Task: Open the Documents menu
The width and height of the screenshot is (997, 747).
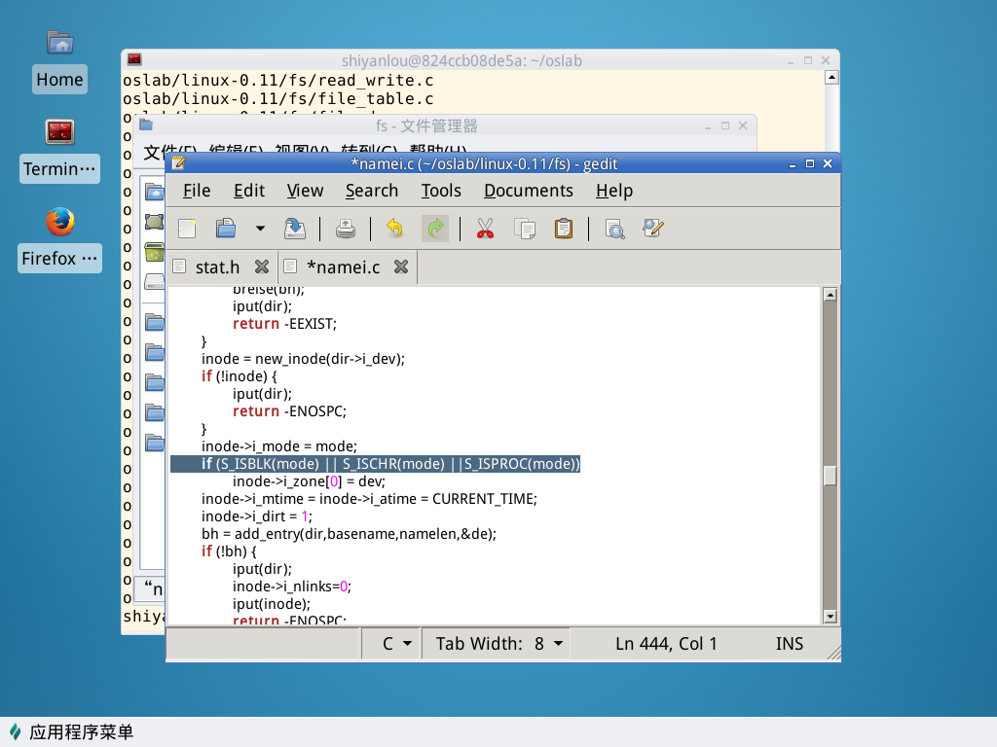Action: 528,191
